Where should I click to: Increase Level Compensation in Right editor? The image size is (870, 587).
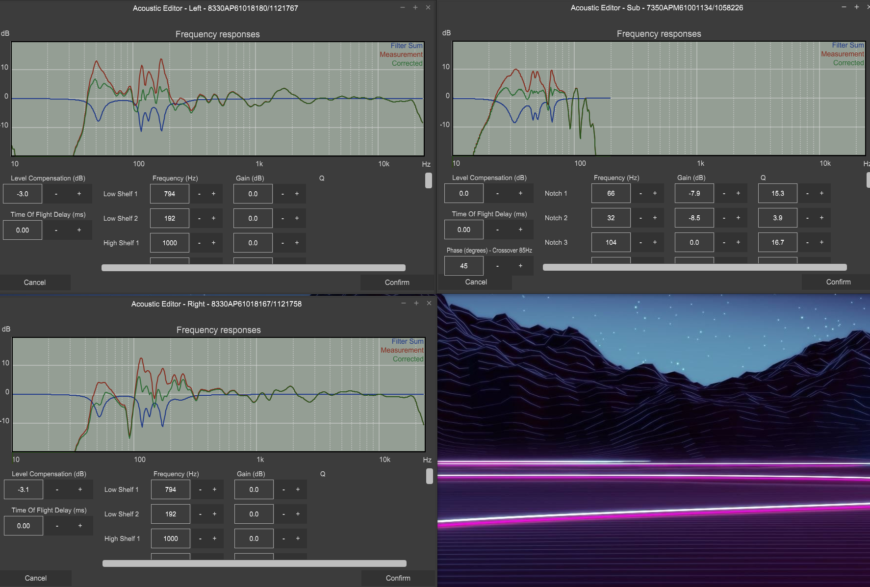(x=80, y=489)
